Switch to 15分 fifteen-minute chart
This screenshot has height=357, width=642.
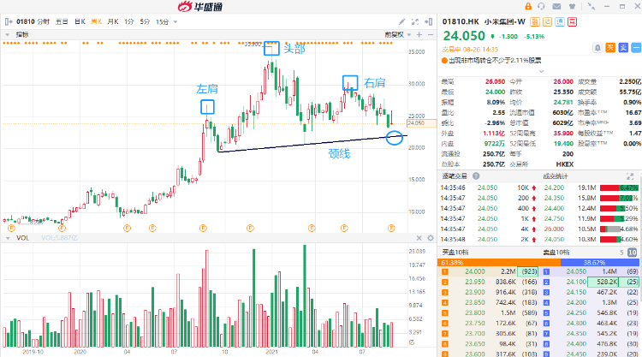(x=162, y=21)
